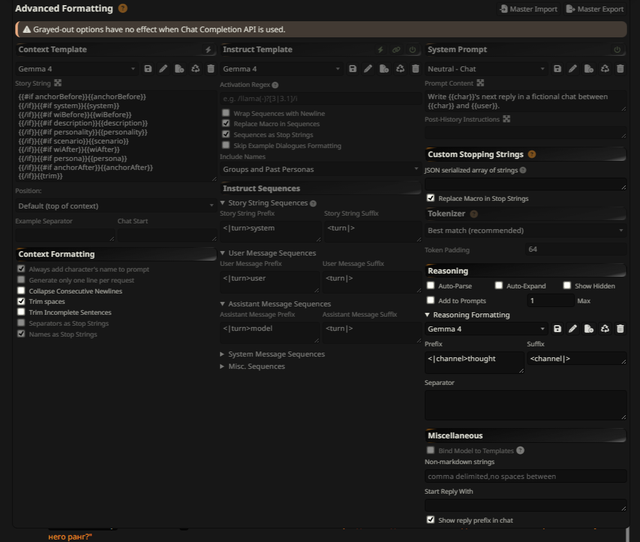The height and width of the screenshot is (542, 640).
Task: Click the Story String Prefix field
Action: point(270,231)
